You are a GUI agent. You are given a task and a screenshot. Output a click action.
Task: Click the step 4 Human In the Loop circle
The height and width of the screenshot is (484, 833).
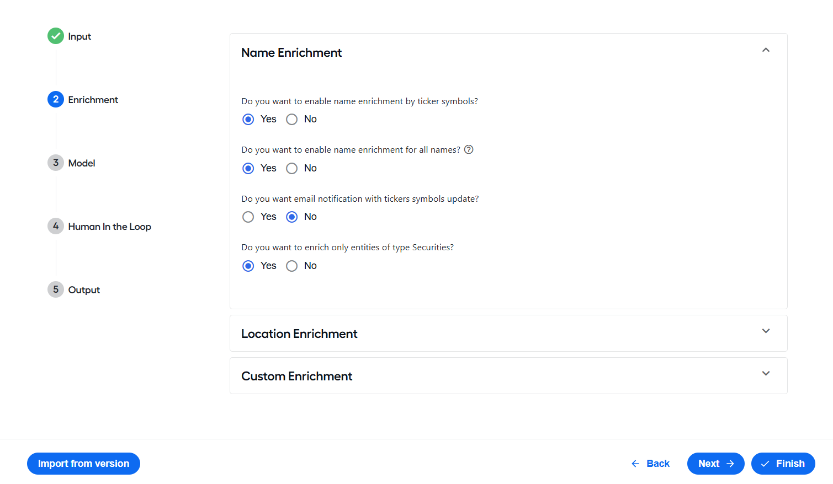coord(56,226)
